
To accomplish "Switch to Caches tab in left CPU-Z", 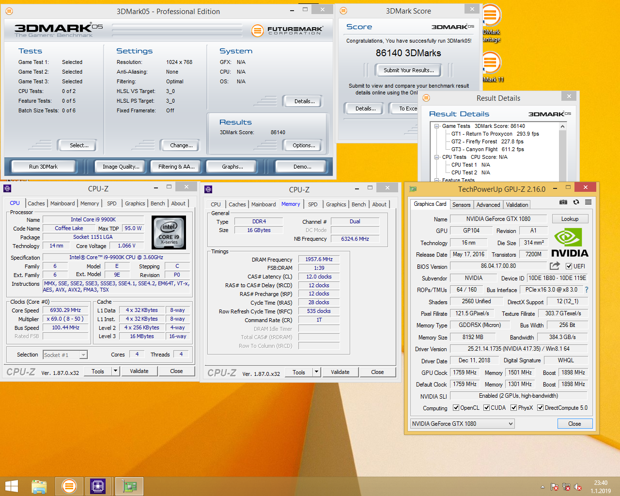I will pyautogui.click(x=36, y=203).
